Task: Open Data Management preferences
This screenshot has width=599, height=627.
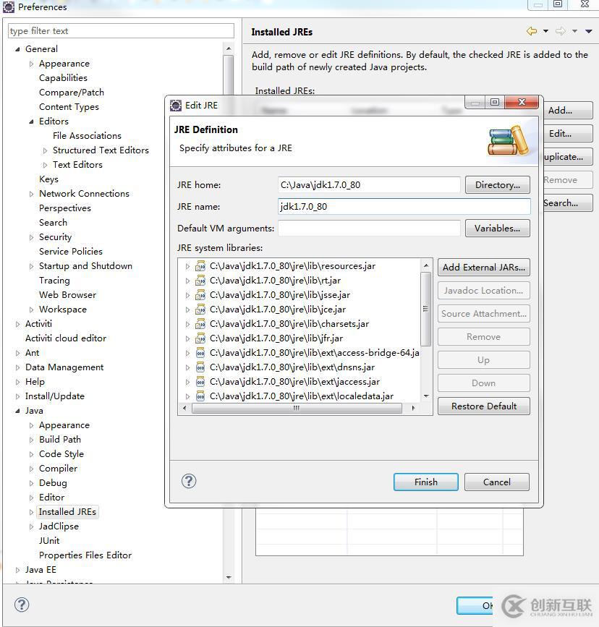Action: (64, 367)
